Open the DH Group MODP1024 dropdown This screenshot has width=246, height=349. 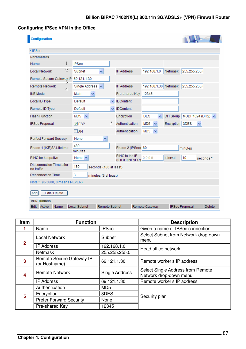199,116
